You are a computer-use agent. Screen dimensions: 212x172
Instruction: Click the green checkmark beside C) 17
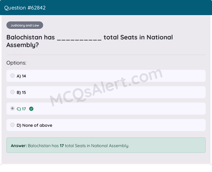(x=31, y=109)
